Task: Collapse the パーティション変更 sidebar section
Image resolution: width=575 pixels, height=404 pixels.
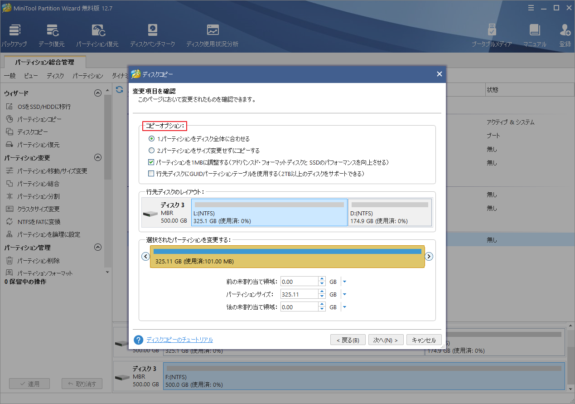Action: (x=97, y=158)
